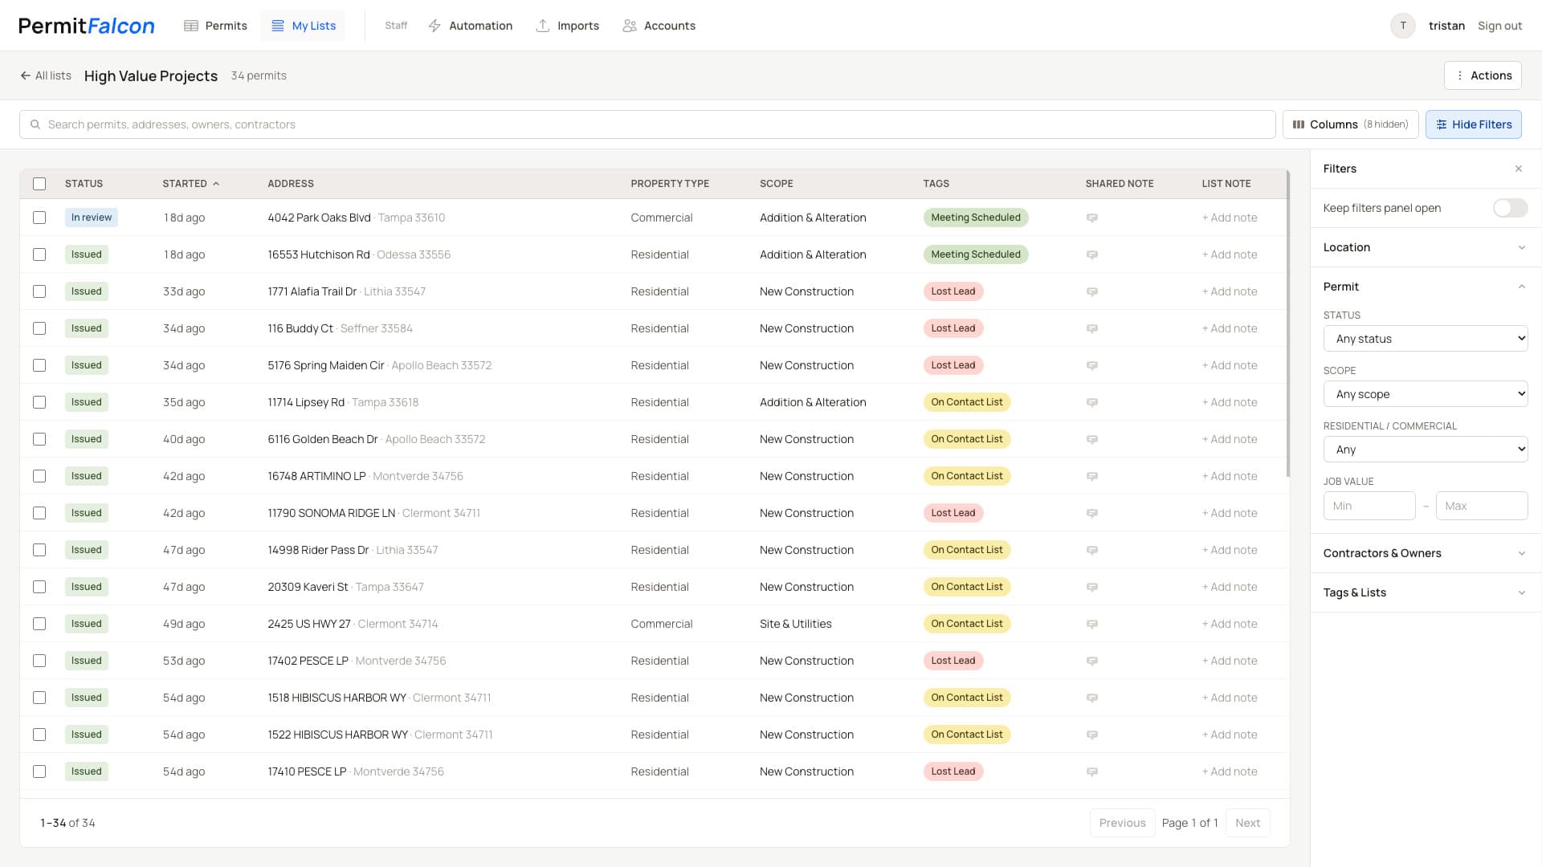Image resolution: width=1542 pixels, height=867 pixels.
Task: Open the Residential / Commercial dropdown
Action: (x=1426, y=450)
